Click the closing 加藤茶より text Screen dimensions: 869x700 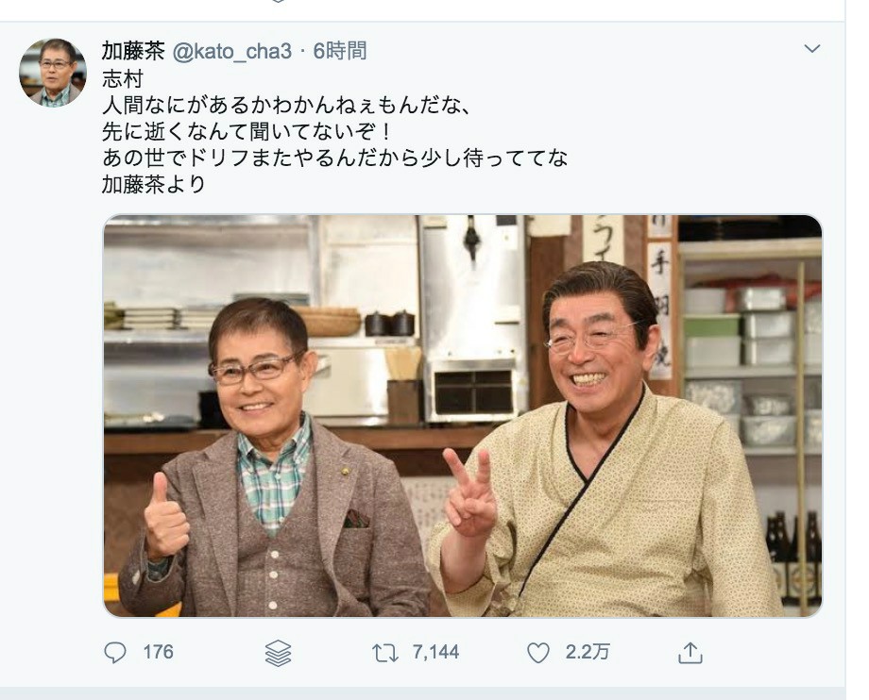(x=154, y=184)
